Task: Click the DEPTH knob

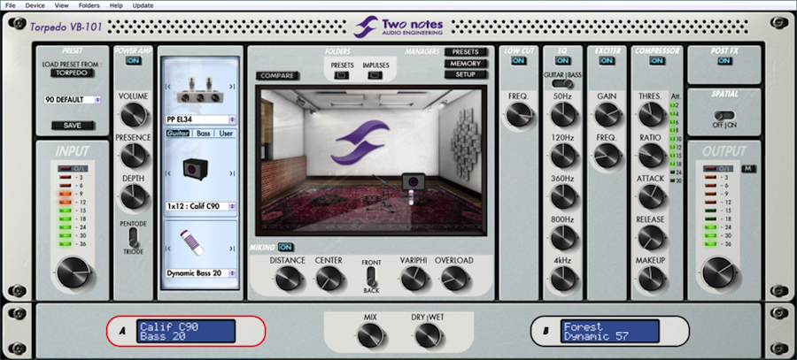Action: [x=134, y=197]
